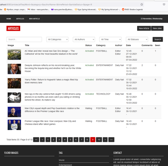This screenshot has width=168, height=166.
Task: Click the Comments column header
Action: (147, 45)
